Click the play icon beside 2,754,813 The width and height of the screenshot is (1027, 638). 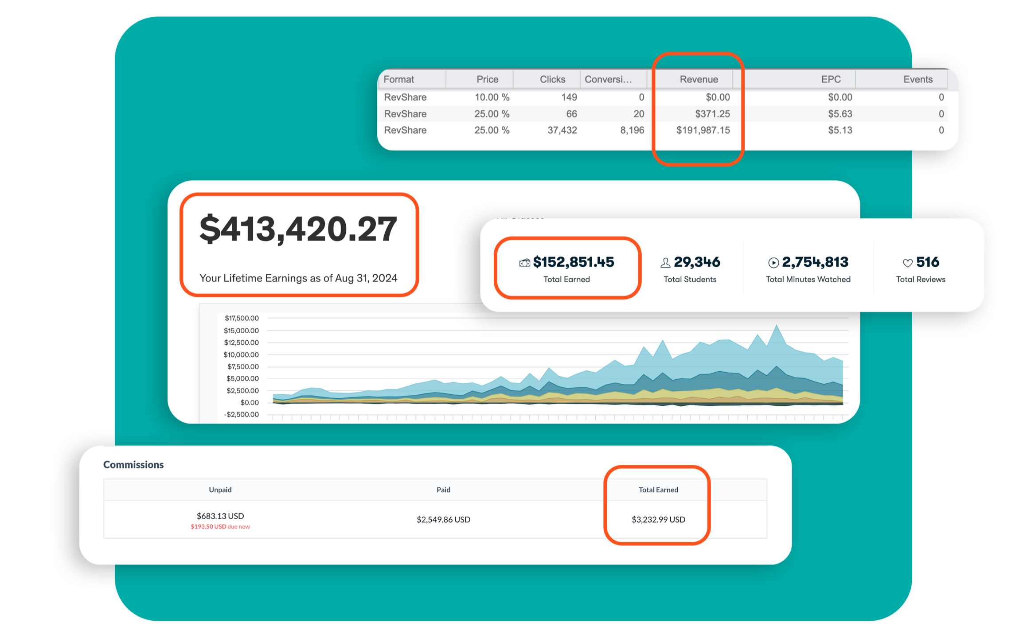pos(773,263)
